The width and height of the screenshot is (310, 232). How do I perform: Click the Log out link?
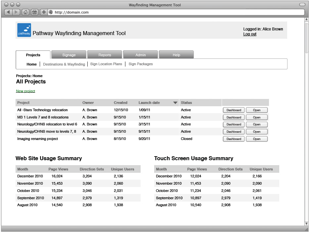tap(249, 34)
